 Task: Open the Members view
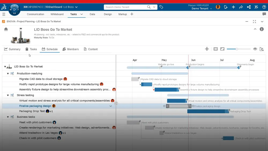click(x=70, y=49)
